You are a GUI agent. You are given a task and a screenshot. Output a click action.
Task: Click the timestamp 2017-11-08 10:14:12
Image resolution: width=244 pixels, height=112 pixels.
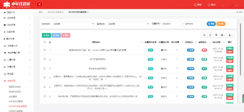pos(218,78)
